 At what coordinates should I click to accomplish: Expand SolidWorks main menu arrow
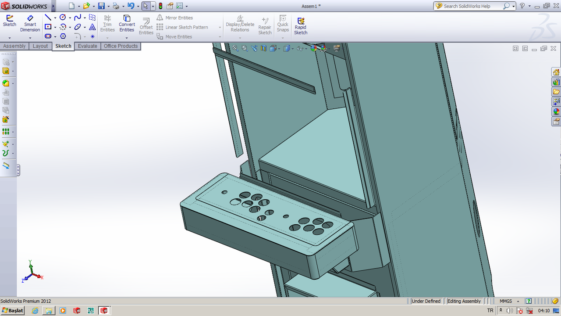(x=53, y=6)
